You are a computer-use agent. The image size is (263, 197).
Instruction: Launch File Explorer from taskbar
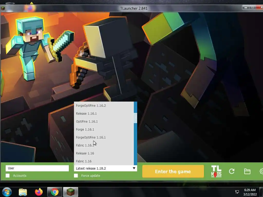pos(23,192)
